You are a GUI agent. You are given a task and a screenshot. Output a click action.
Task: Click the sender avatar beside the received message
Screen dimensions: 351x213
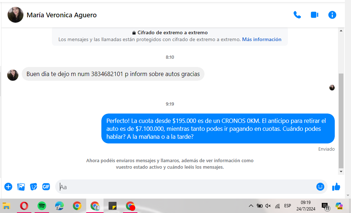click(x=13, y=75)
